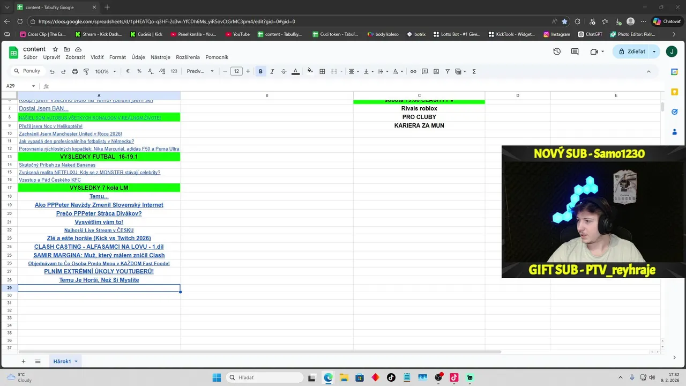Open horizontal align dropdown

point(354,71)
